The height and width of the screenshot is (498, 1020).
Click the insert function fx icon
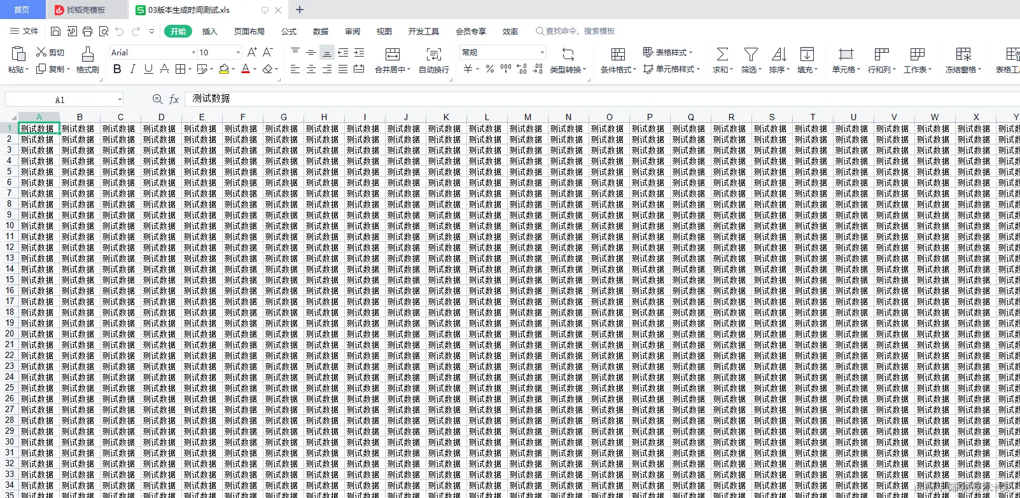(x=174, y=99)
